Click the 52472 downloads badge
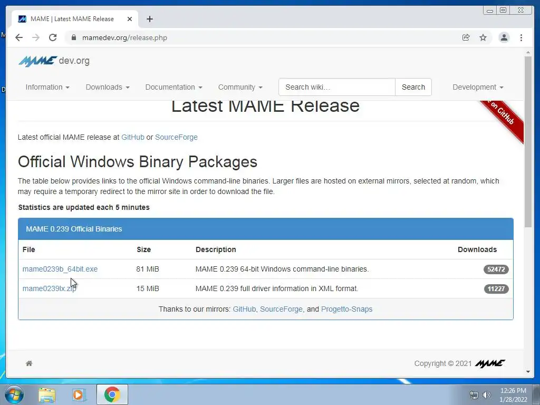This screenshot has width=540, height=405. tap(496, 269)
